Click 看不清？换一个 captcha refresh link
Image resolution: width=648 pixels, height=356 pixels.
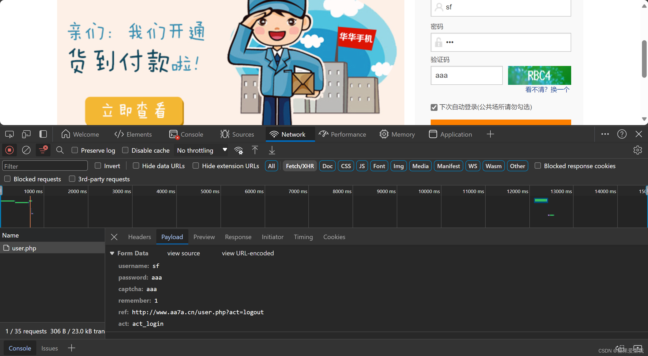(x=547, y=89)
